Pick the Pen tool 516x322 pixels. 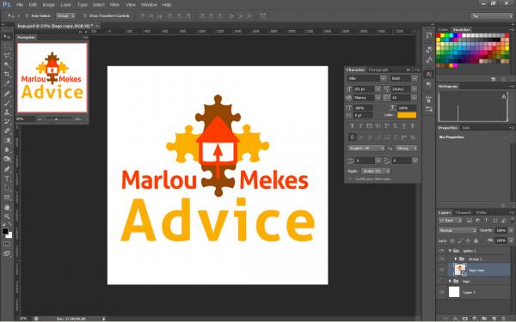pos(7,169)
